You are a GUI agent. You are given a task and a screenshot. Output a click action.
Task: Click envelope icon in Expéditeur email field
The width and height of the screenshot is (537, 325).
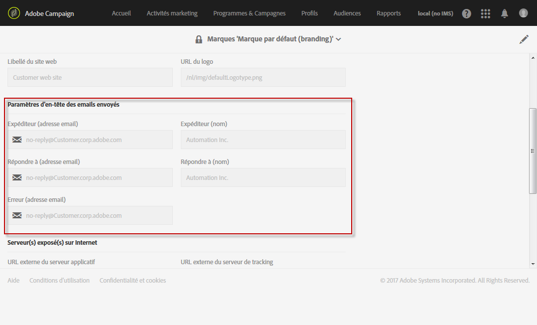17,140
